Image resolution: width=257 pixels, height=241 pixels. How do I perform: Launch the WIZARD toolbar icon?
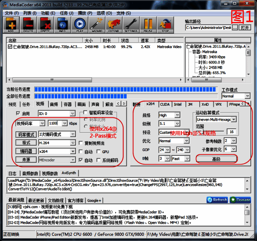pyautogui.click(x=97, y=25)
